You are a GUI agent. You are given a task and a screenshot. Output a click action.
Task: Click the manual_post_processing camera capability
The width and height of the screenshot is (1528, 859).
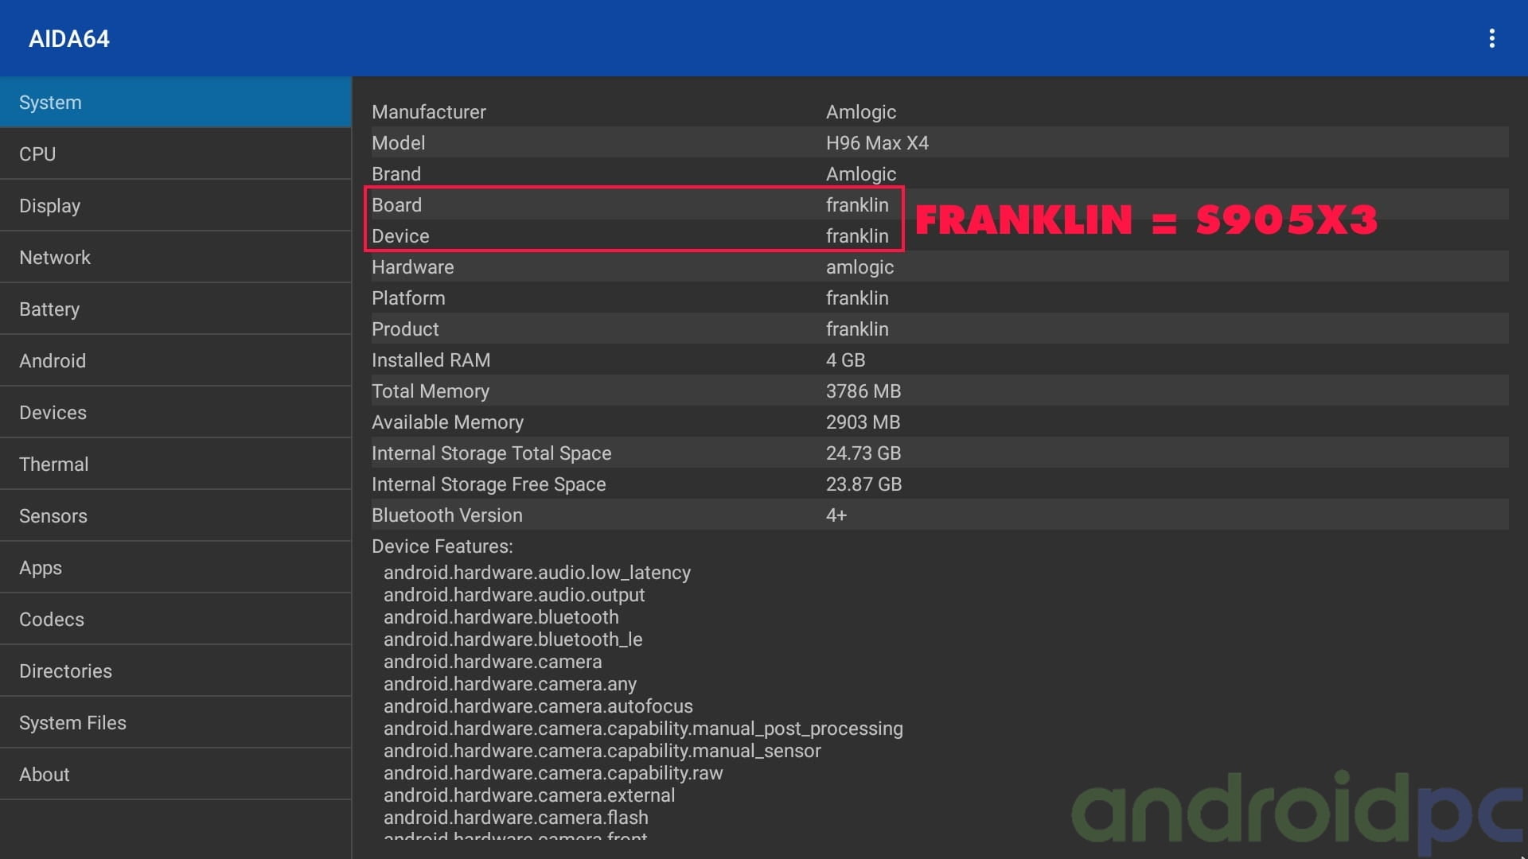click(643, 729)
